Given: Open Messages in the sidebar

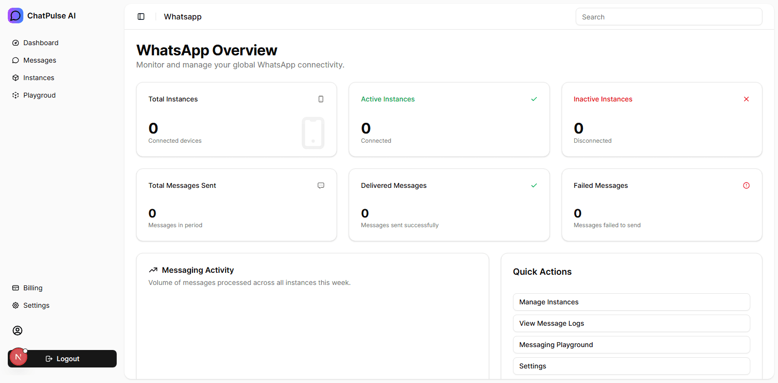Looking at the screenshot, I should [x=62, y=60].
